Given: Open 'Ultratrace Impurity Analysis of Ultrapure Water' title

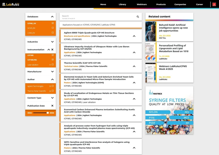Looking at the screenshot, I should [x=97, y=48].
